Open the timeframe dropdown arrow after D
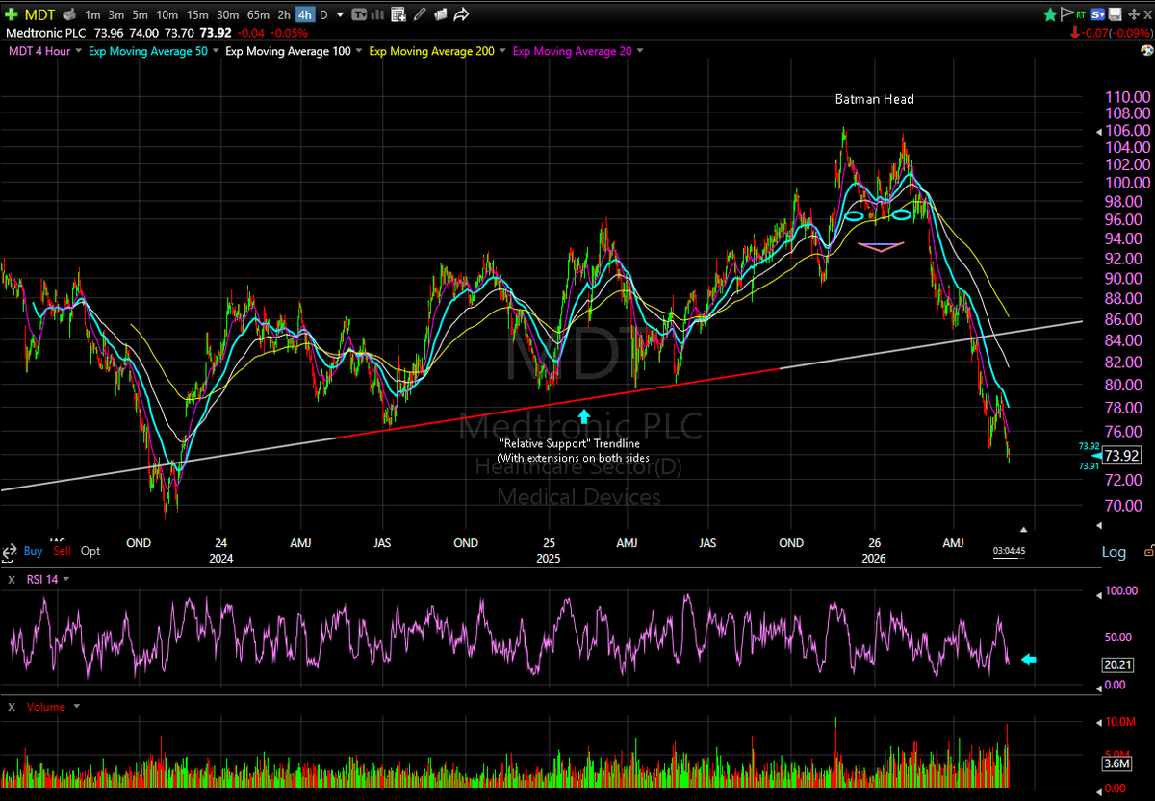This screenshot has height=801, width=1155. coord(339,15)
